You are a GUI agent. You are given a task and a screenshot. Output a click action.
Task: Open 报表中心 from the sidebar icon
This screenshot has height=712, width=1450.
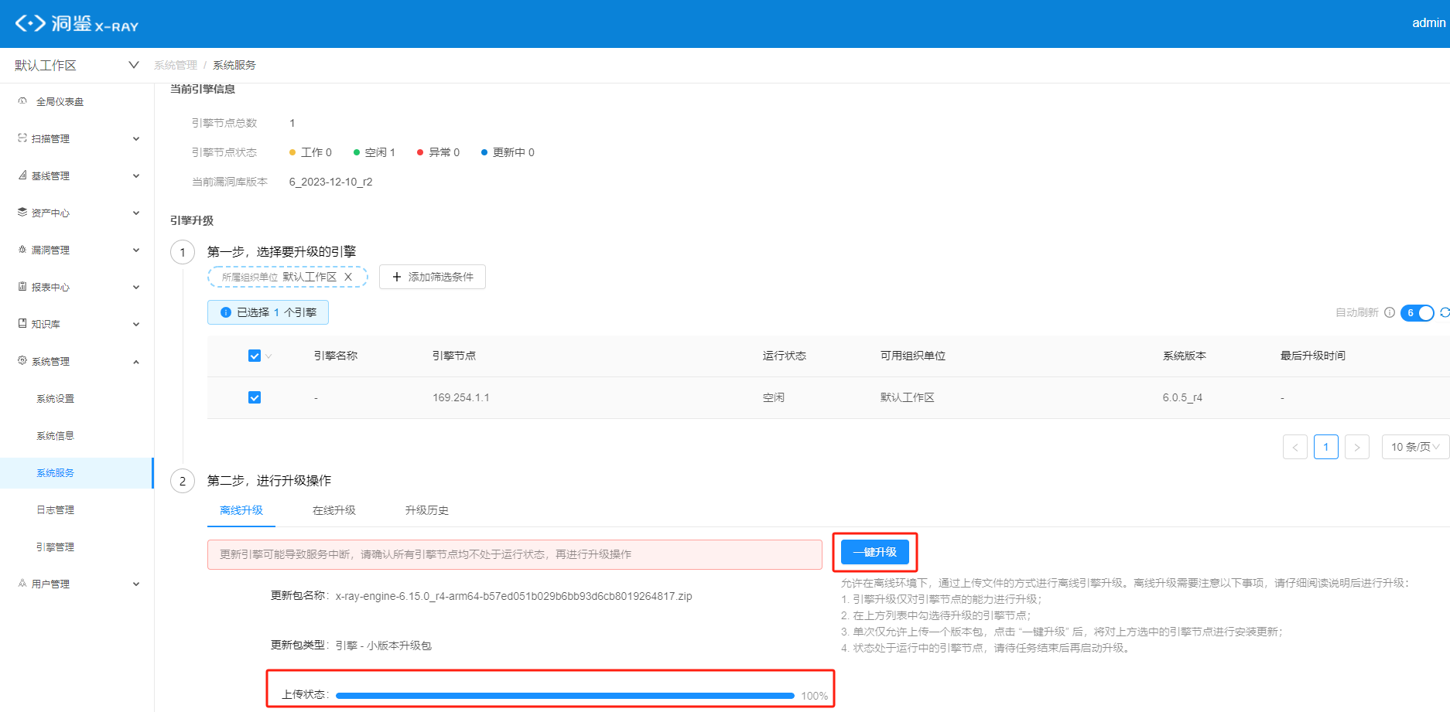[22, 286]
